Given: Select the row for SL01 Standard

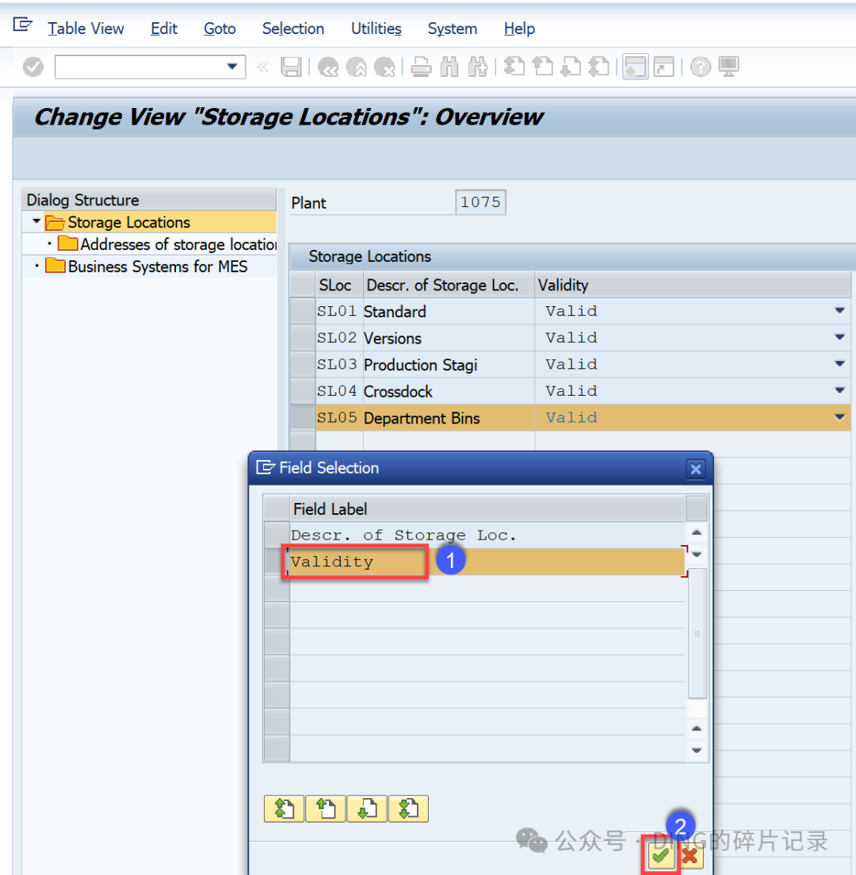Looking at the screenshot, I should coord(303,311).
